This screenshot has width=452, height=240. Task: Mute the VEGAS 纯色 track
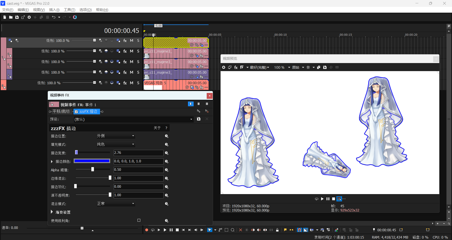(132, 83)
